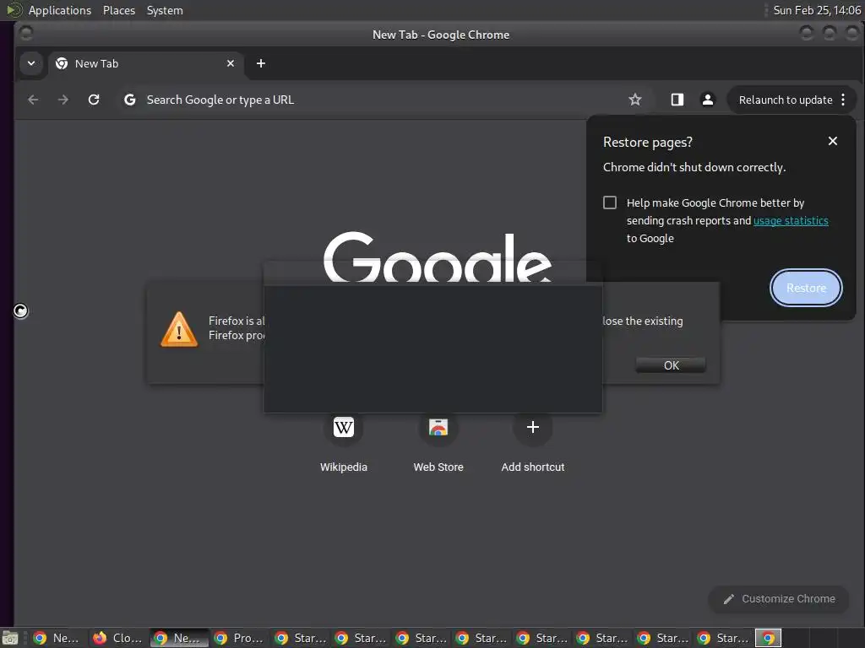Close the New Tab tab
Viewport: 865px width, 648px height.
(231, 63)
